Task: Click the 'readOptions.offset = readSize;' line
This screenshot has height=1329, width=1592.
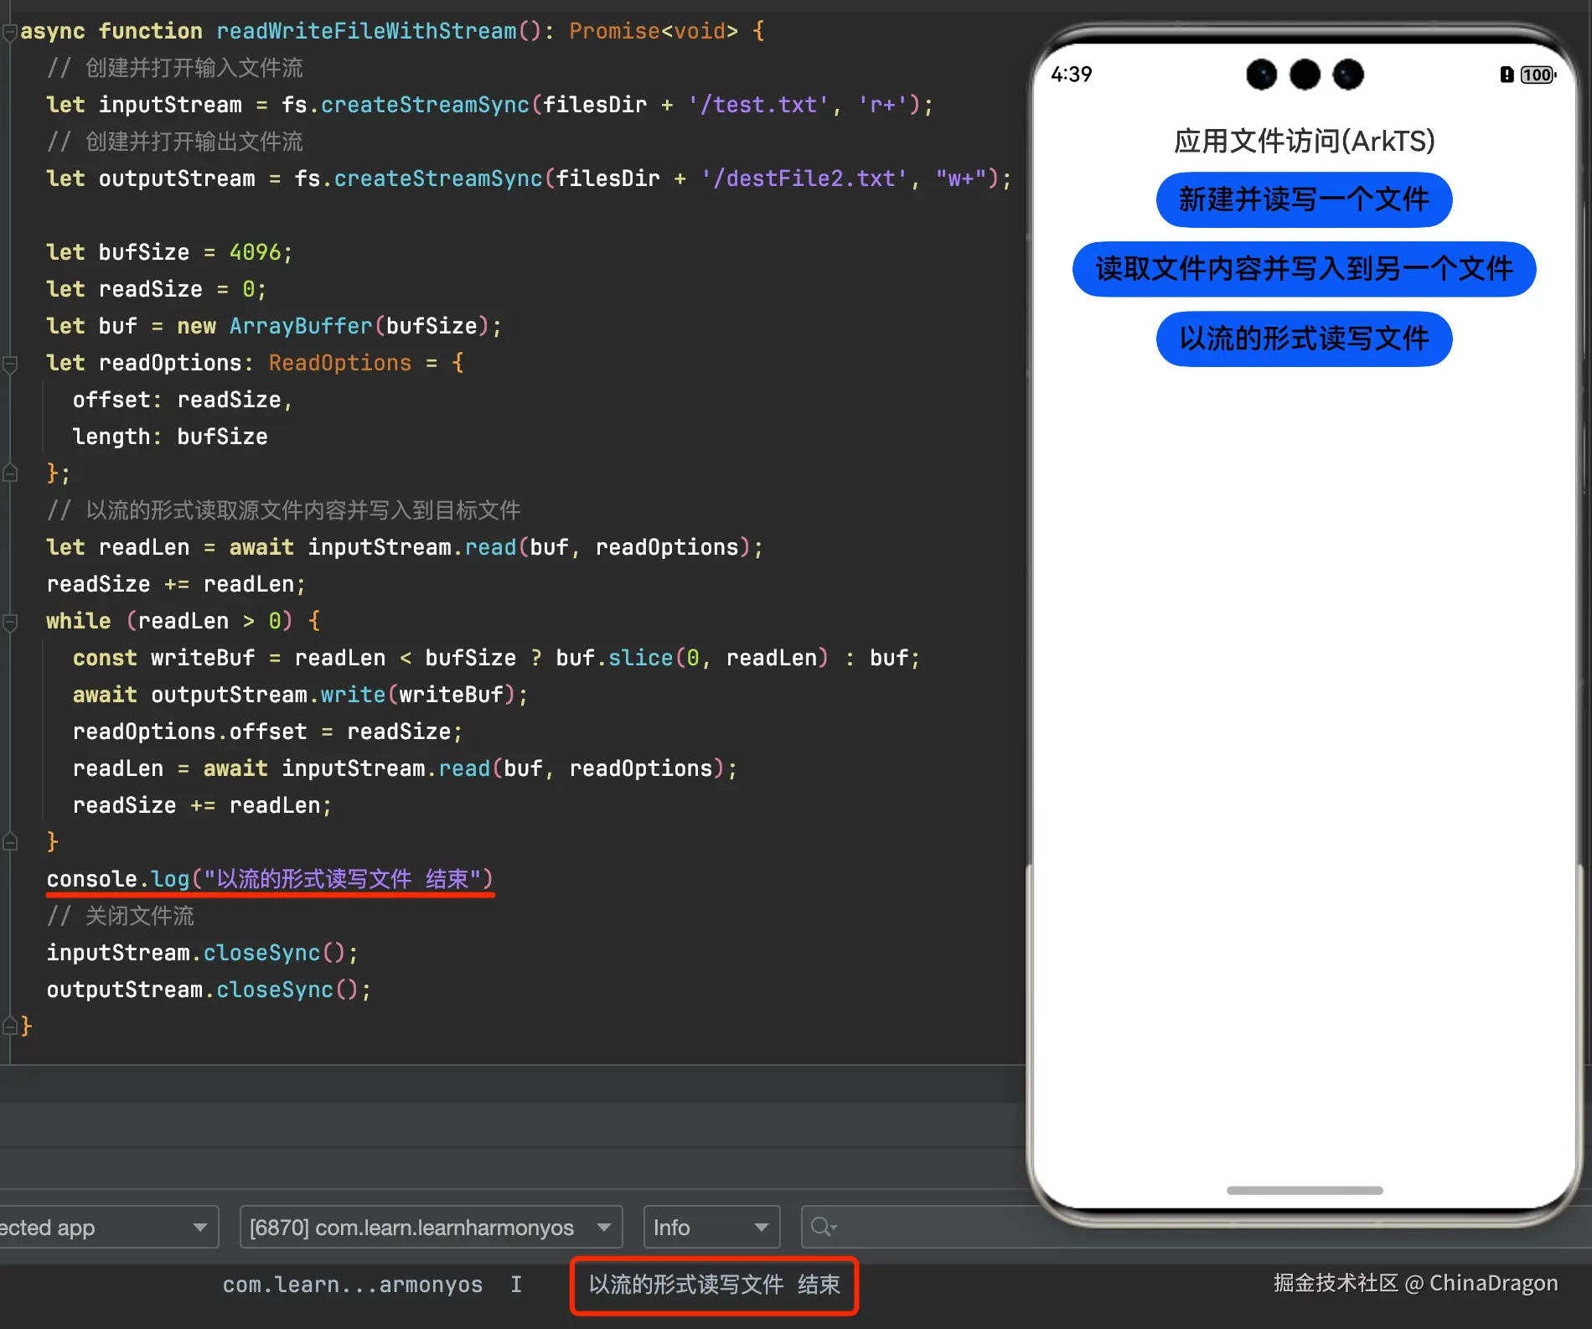Action: point(267,732)
